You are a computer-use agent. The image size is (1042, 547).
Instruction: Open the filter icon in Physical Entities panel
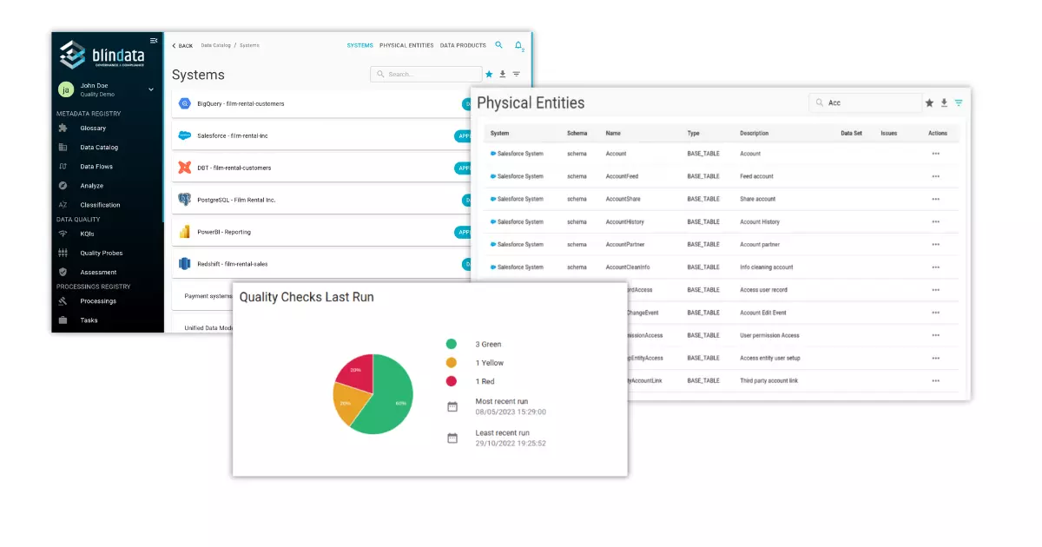point(959,102)
